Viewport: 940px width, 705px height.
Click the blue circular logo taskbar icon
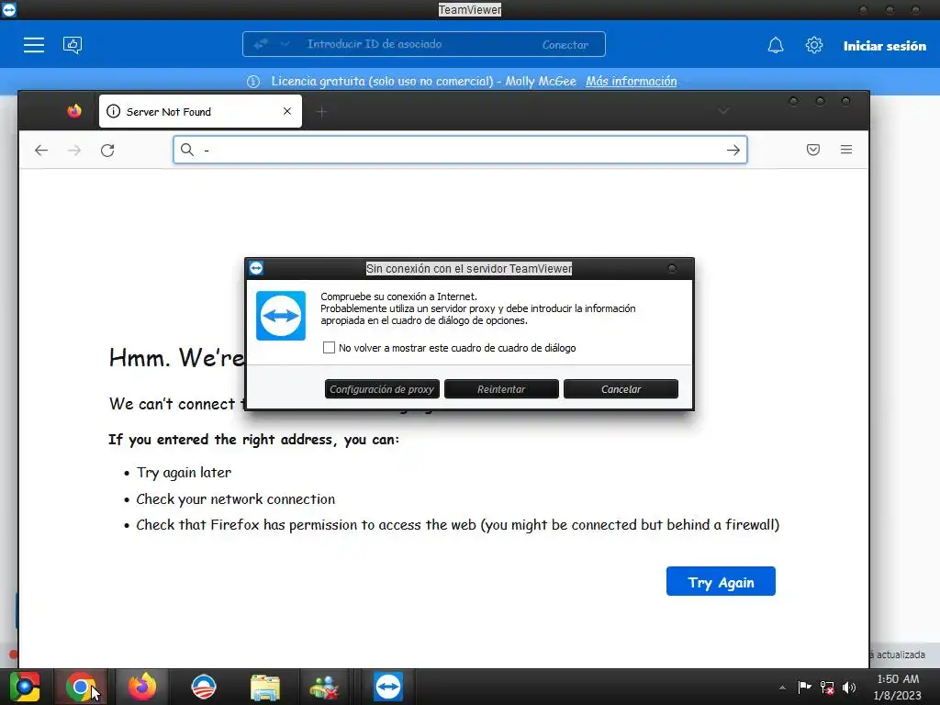pos(203,687)
